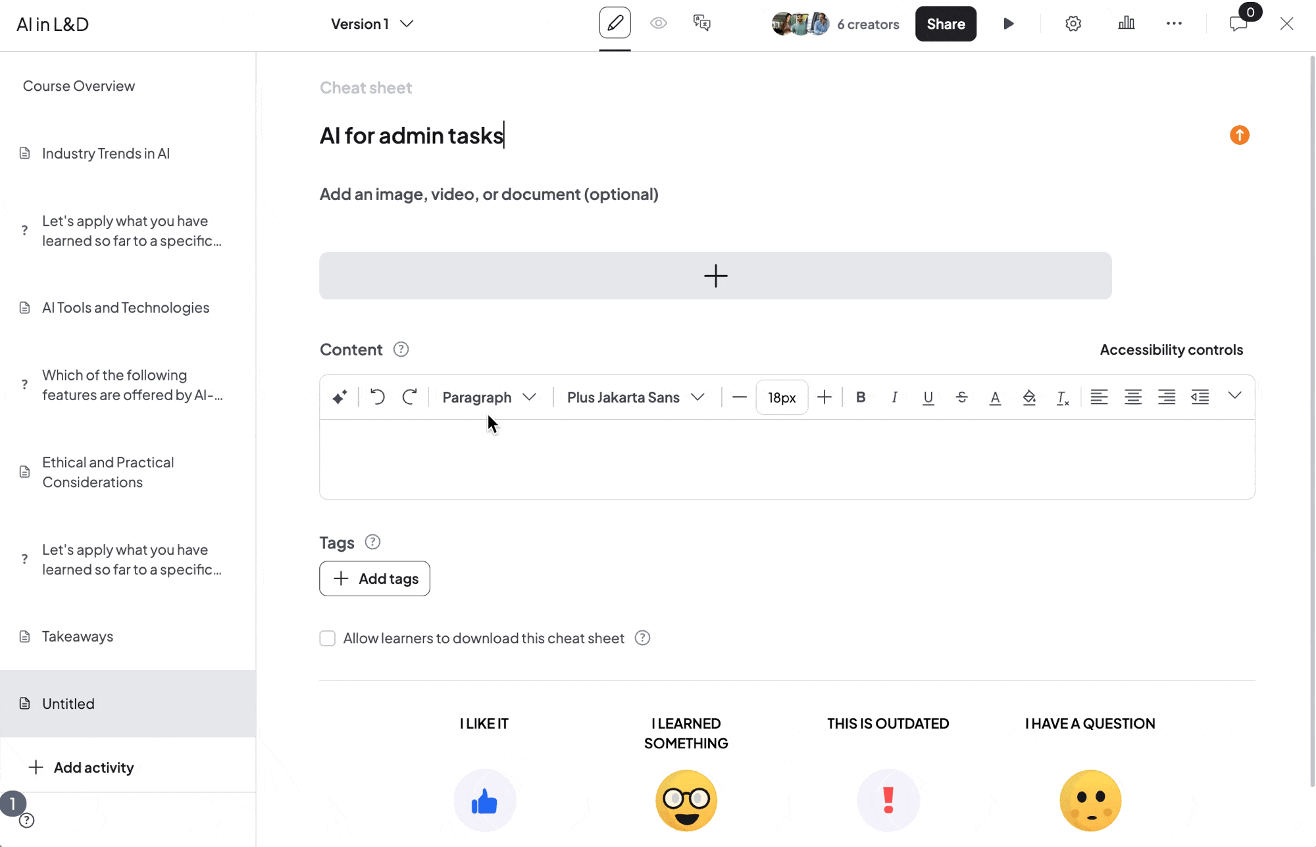Select Which of the following features question
1316x847 pixels.
[128, 385]
